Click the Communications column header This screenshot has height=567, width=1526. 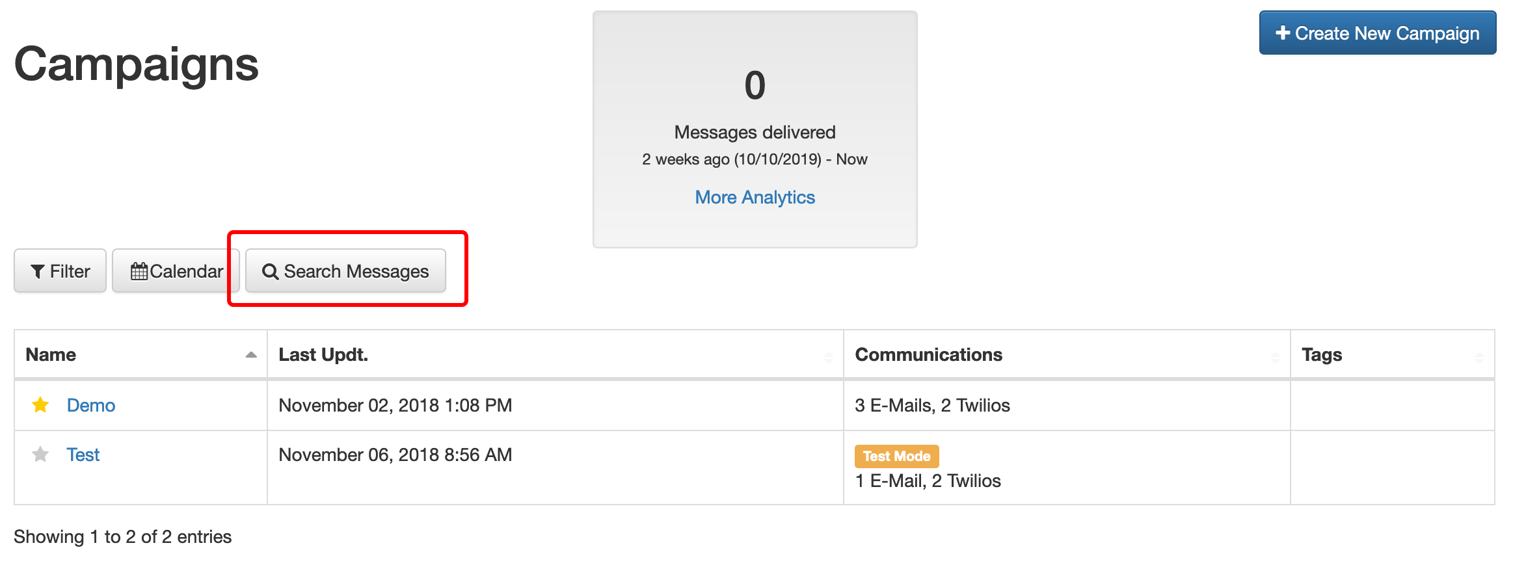(928, 355)
